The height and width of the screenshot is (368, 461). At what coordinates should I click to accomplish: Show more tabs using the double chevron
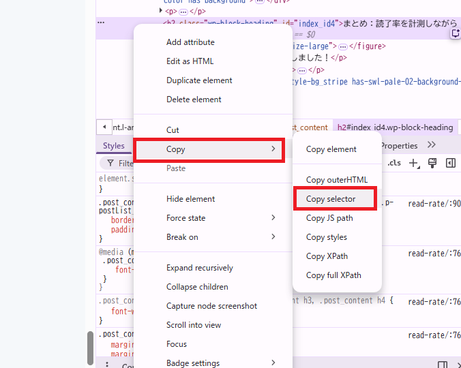coord(431,145)
